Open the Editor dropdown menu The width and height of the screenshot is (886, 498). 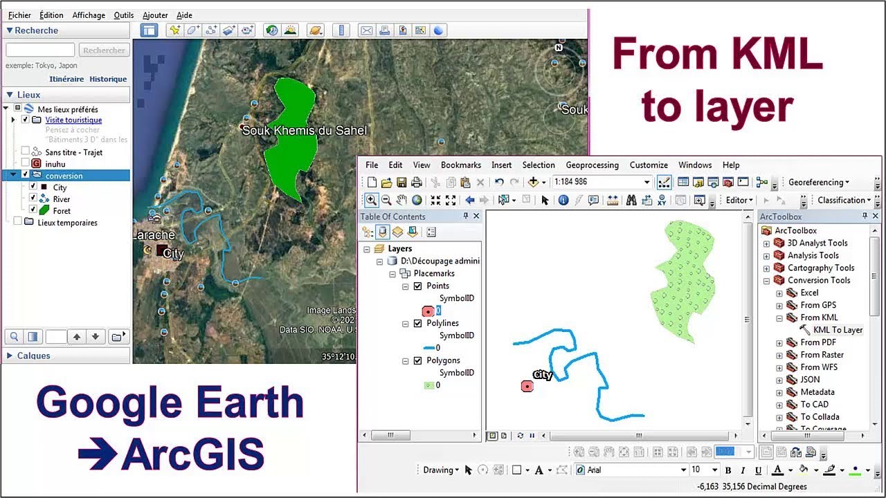(740, 201)
